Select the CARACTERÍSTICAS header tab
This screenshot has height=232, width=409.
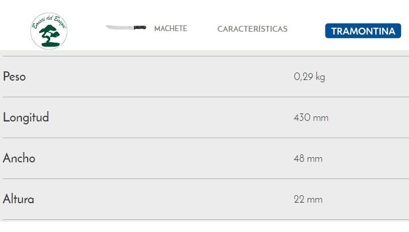pyautogui.click(x=252, y=29)
